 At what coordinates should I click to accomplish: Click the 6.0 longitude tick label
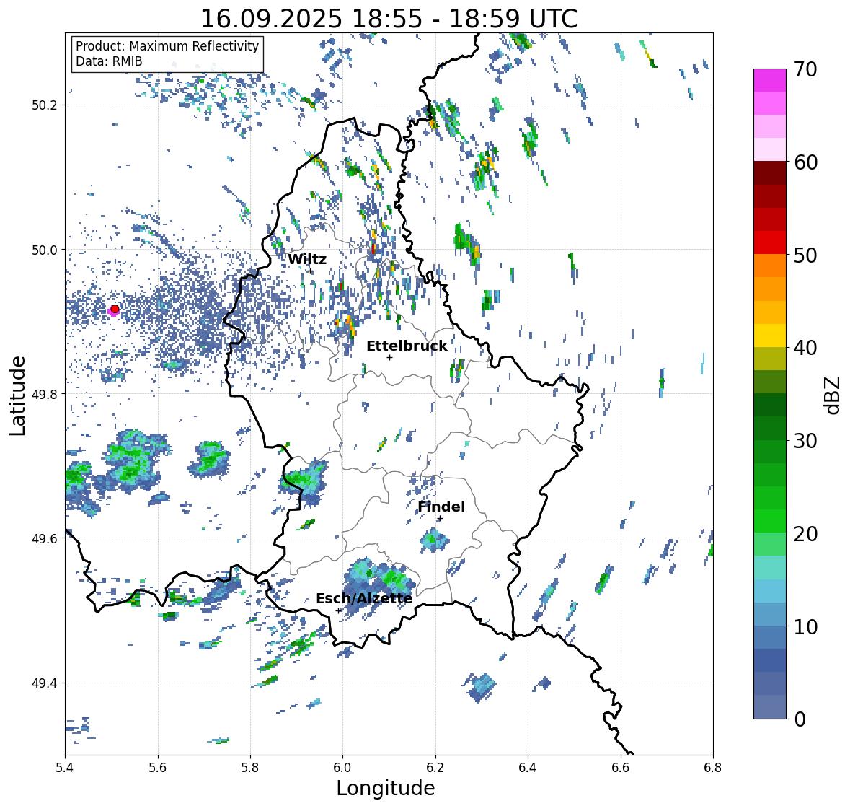[x=342, y=768]
